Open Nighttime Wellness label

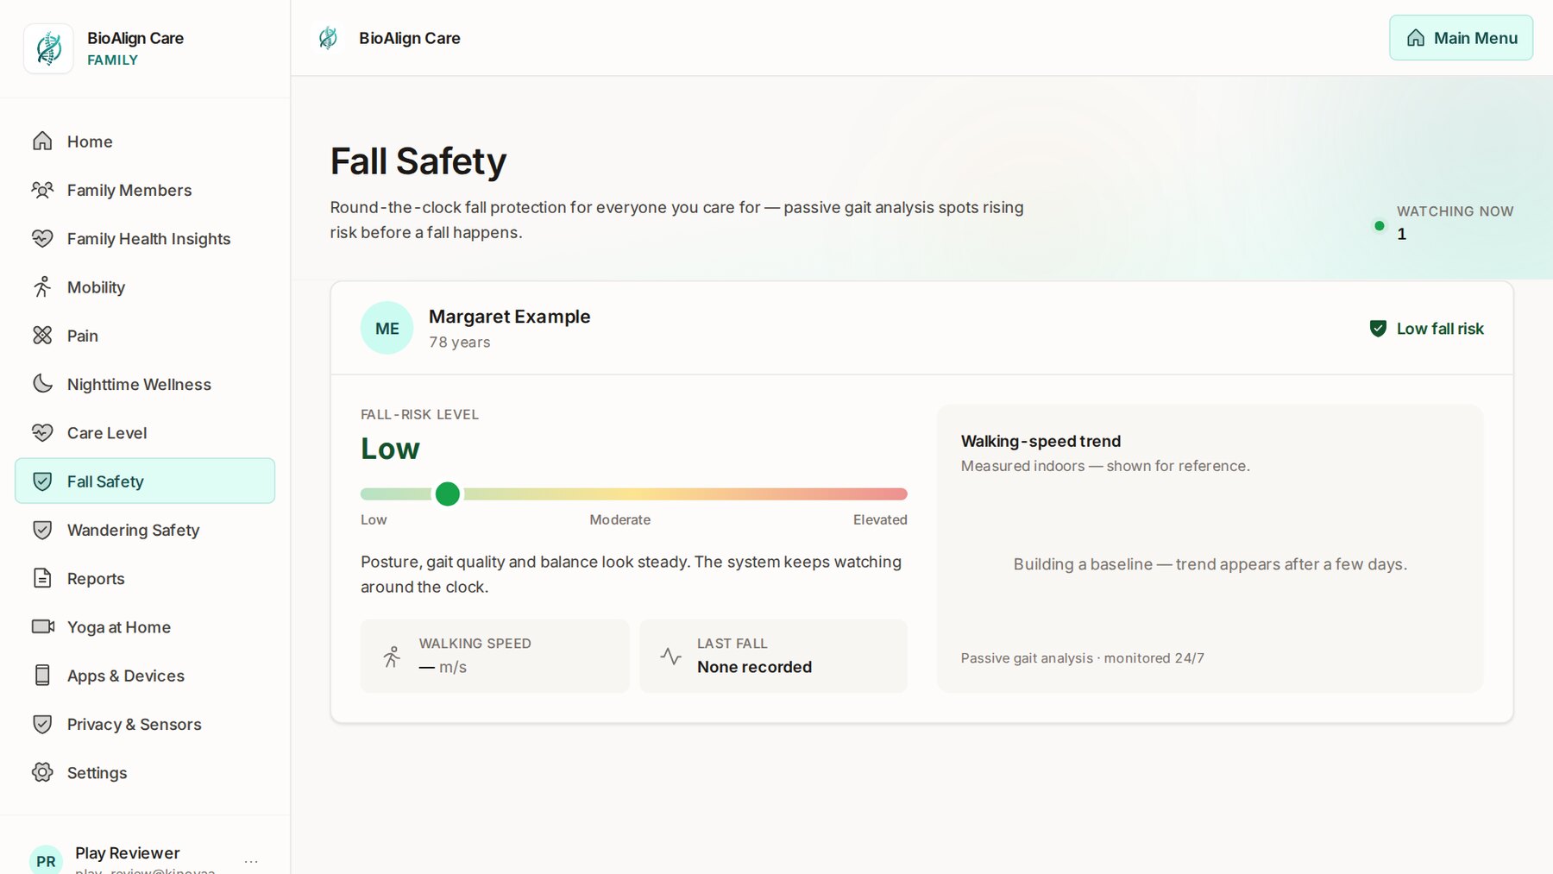click(139, 384)
